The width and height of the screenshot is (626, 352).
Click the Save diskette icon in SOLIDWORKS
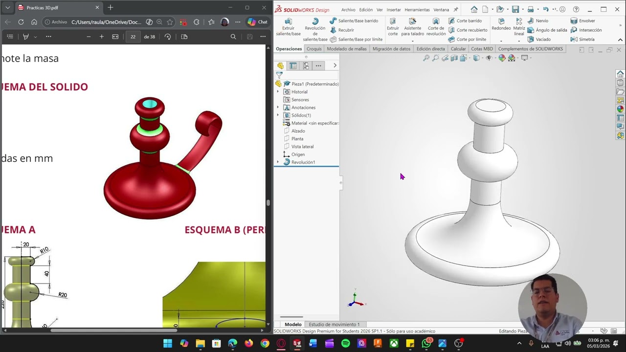tap(515, 9)
